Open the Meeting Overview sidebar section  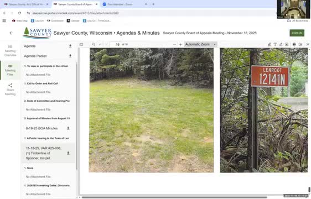point(10,50)
